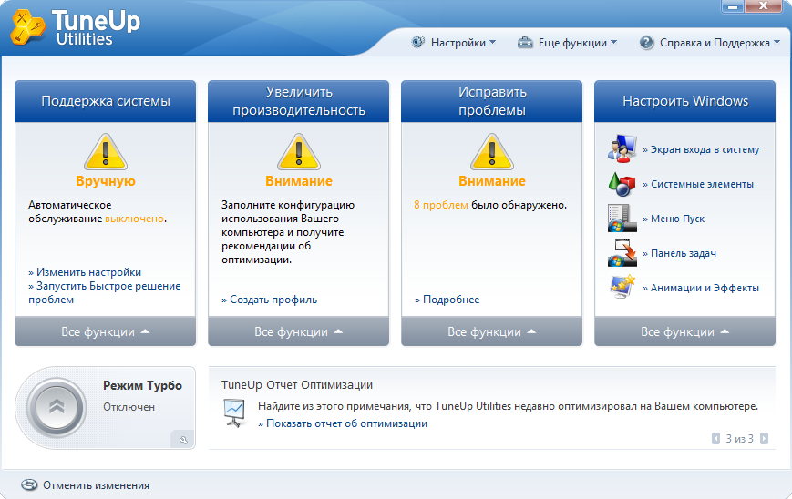Open the Изменить настройки link
The height and width of the screenshot is (499, 792).
tap(85, 272)
